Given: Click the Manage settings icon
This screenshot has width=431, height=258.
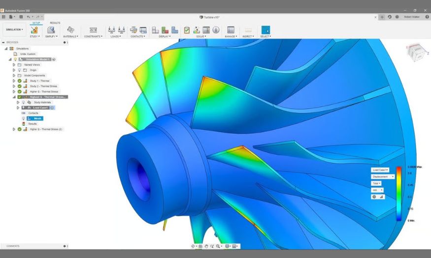Looking at the screenshot, I should pyautogui.click(x=231, y=30).
